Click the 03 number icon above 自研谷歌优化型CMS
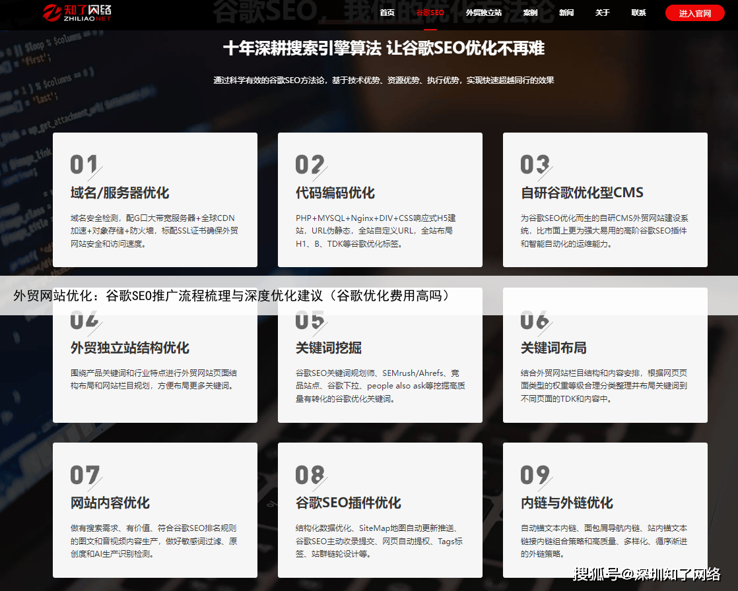Viewport: 738px width, 591px height. pyautogui.click(x=535, y=165)
